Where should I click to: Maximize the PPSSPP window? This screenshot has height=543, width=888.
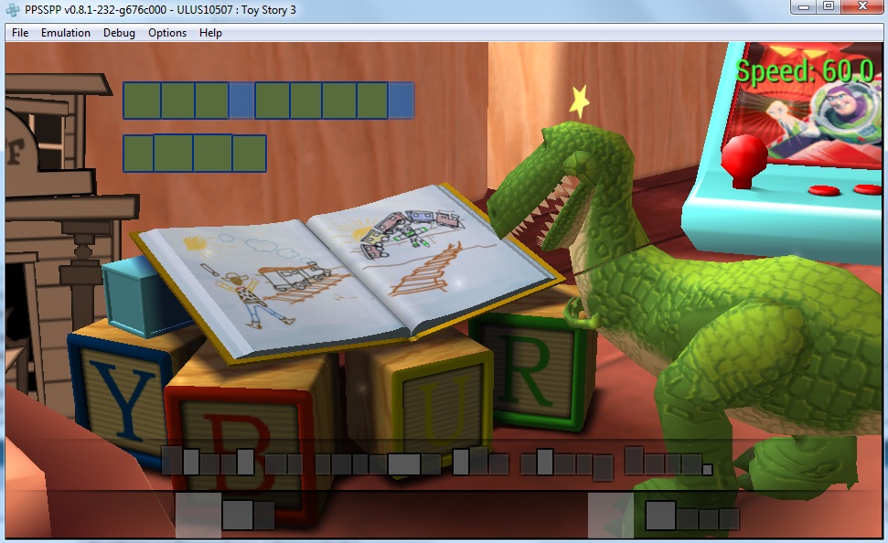(x=828, y=7)
